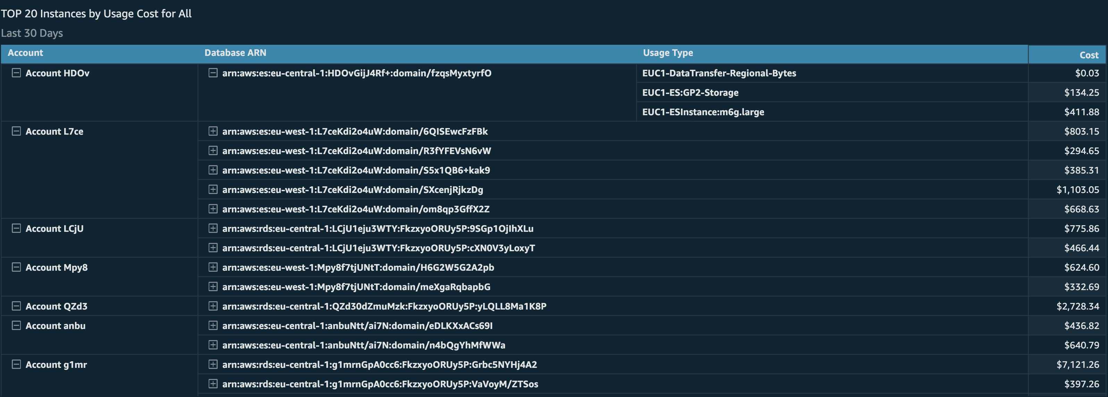Collapse the Account HDOv row group

pyautogui.click(x=16, y=73)
